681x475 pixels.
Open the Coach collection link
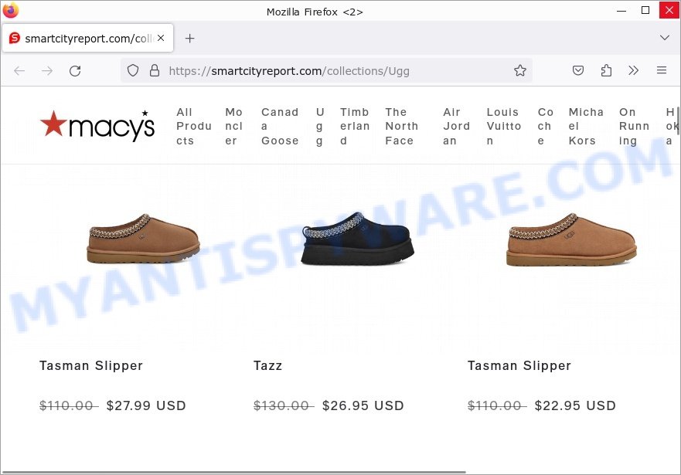(545, 126)
